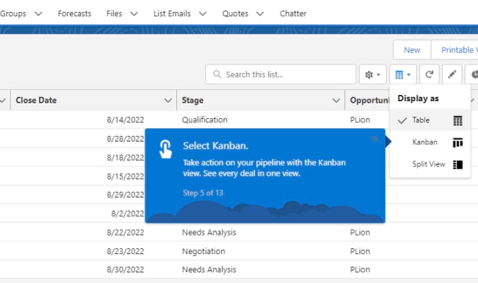Click Needs Analysis in the 8/22/2022 row
The height and width of the screenshot is (283, 478).
click(209, 232)
